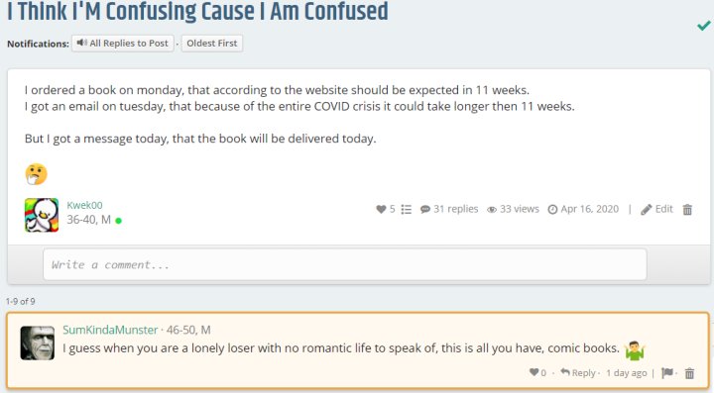Open the list icon next to likes
This screenshot has height=393, width=714.
[407, 209]
